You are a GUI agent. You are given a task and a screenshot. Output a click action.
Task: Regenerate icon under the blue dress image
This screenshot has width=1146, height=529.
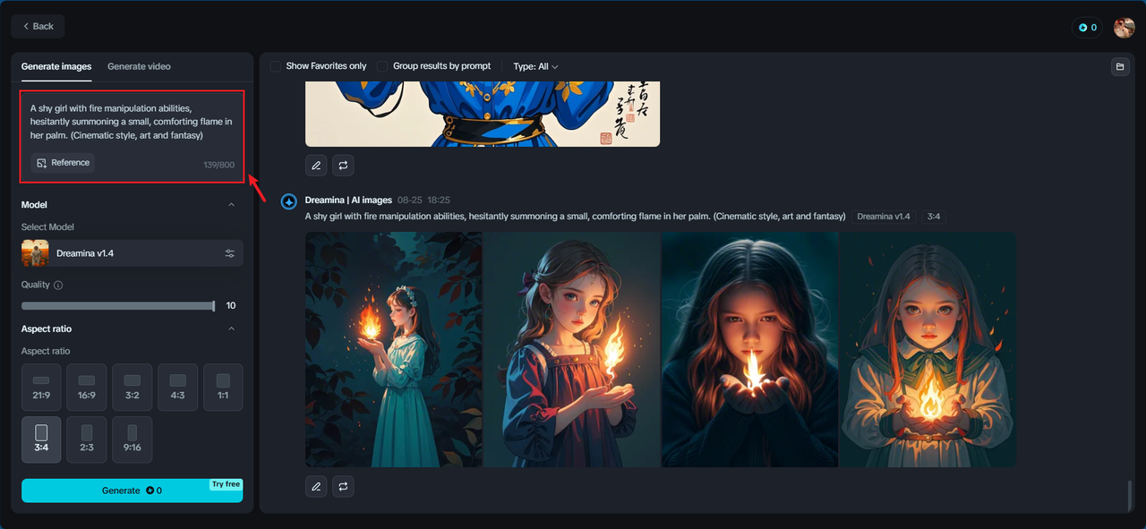point(343,165)
